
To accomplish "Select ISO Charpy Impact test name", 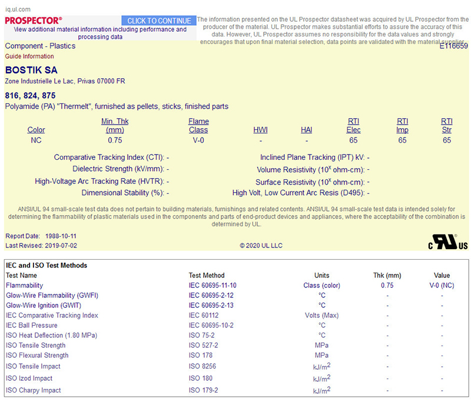I will pos(34,390).
